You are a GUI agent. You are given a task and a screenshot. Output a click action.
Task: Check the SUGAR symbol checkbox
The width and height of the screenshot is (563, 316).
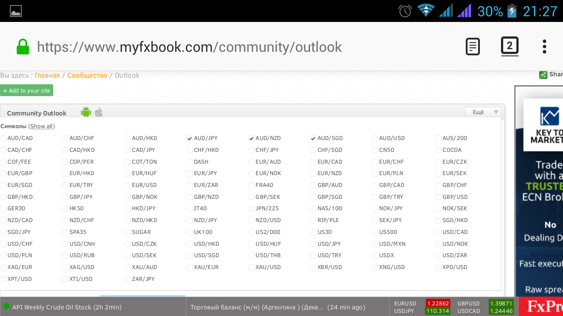pyautogui.click(x=128, y=233)
